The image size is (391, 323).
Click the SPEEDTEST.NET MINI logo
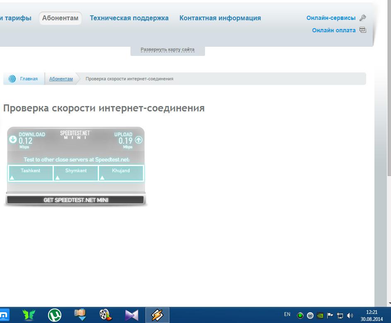tap(75, 135)
